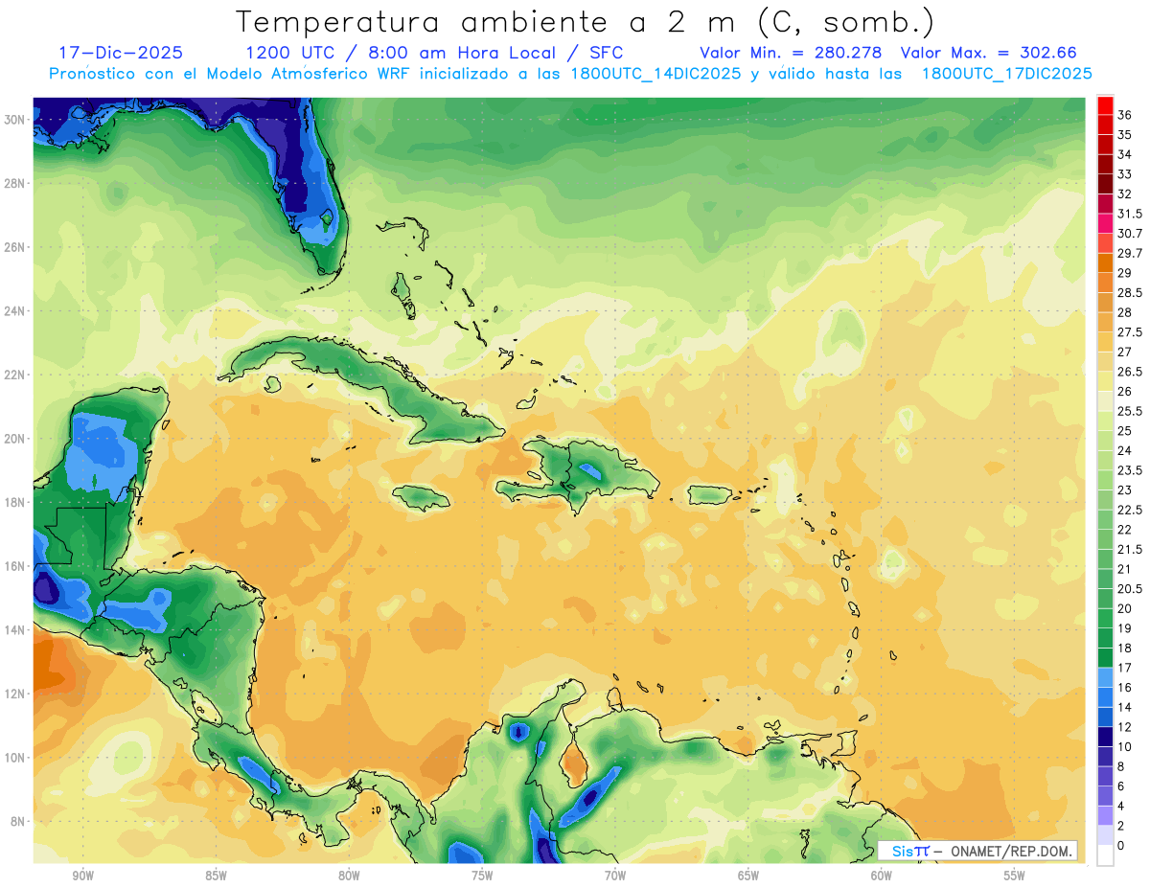Click the '70W' longitude axis label

click(x=615, y=876)
